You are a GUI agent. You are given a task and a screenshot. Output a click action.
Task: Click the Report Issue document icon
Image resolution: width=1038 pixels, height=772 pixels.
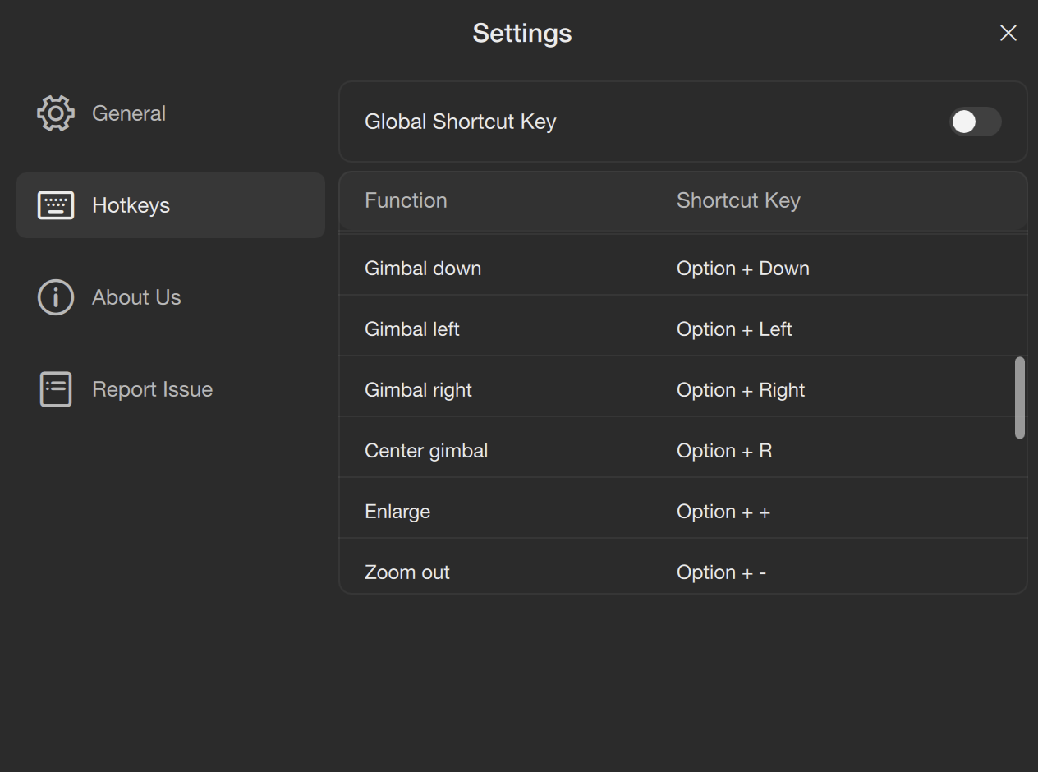(x=56, y=389)
